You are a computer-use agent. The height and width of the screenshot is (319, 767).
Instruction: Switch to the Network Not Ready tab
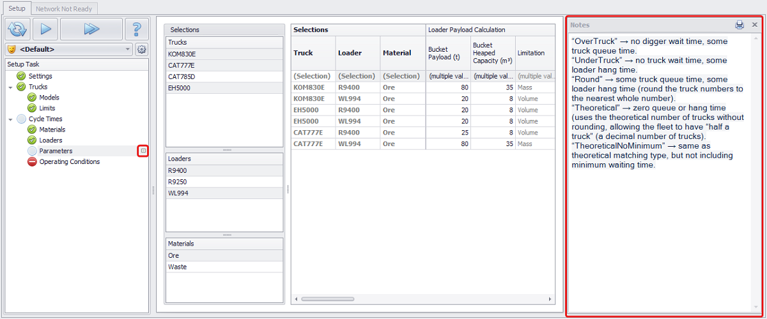point(64,9)
